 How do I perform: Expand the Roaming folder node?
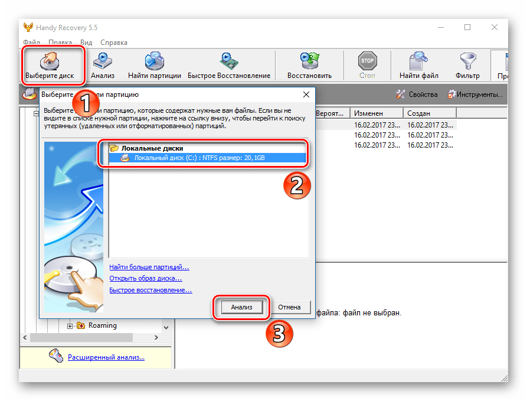(70, 325)
